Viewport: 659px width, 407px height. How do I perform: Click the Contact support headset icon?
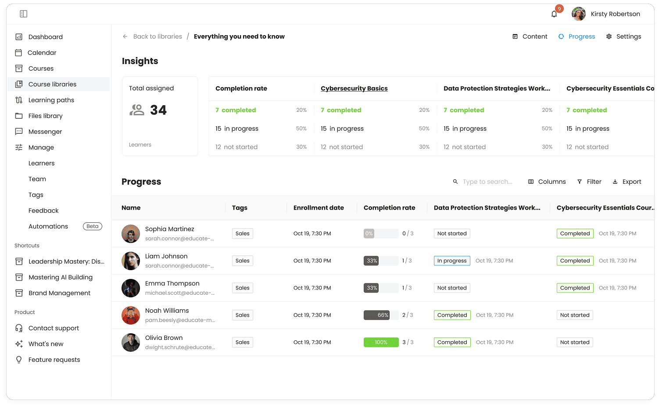(19, 328)
